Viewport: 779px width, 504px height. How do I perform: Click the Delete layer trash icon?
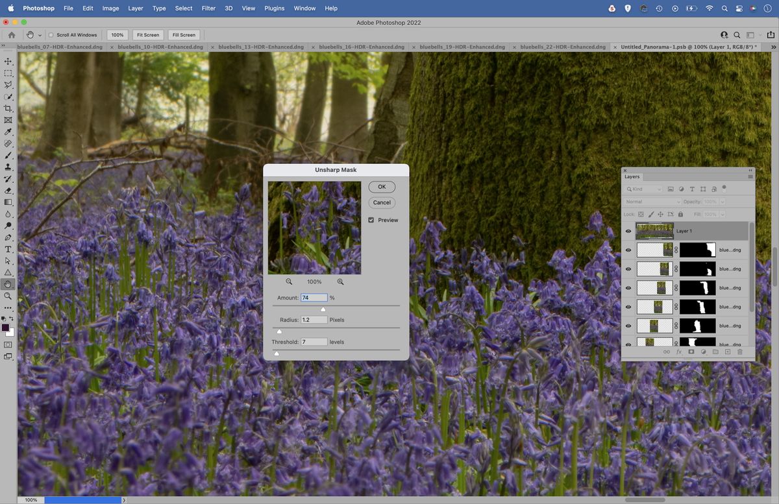pos(740,352)
